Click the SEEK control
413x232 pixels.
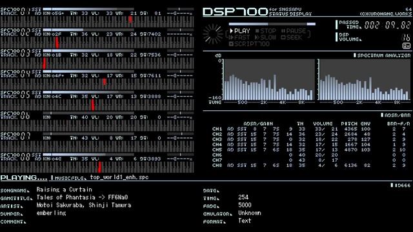[291, 37]
